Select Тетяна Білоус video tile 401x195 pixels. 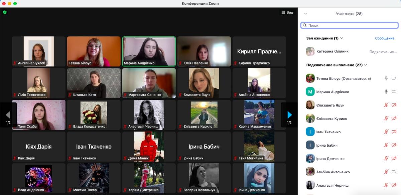(94, 51)
